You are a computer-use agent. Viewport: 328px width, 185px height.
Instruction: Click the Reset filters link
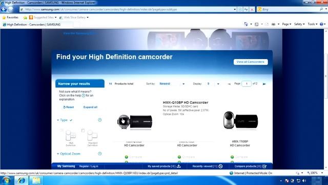coord(69,107)
